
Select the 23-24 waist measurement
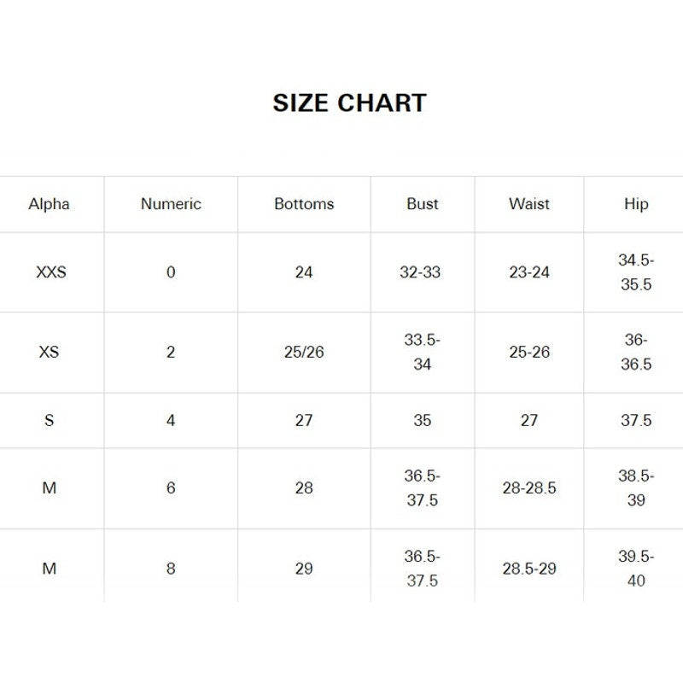[x=529, y=272]
